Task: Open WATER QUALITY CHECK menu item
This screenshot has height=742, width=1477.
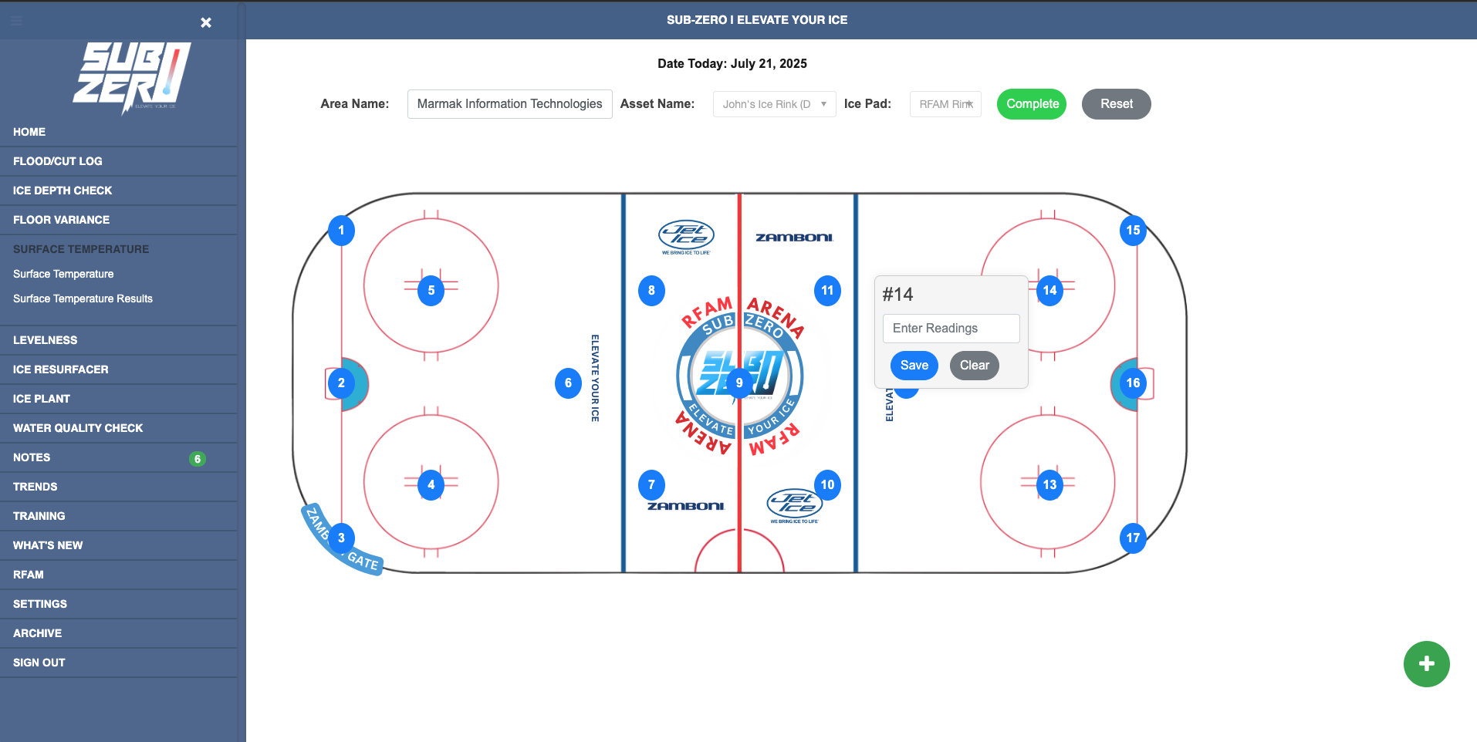Action: pos(119,428)
